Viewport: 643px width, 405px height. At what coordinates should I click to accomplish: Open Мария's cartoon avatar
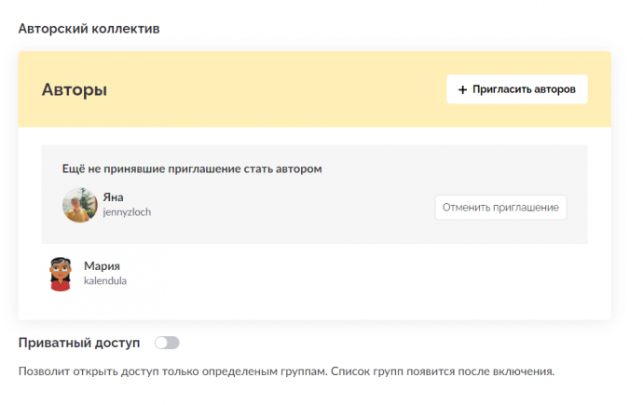61,274
